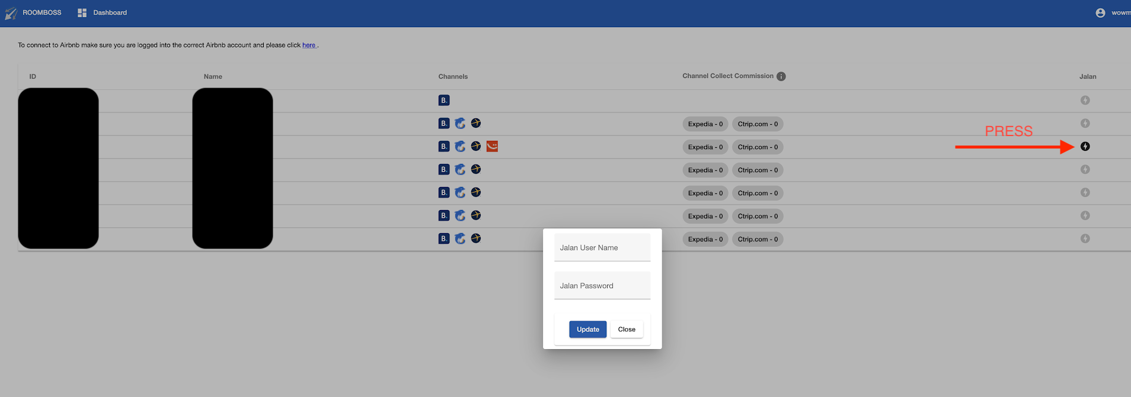Click Booking.com icon in the last table row
Screen dimensions: 1131x397
[x=444, y=238]
